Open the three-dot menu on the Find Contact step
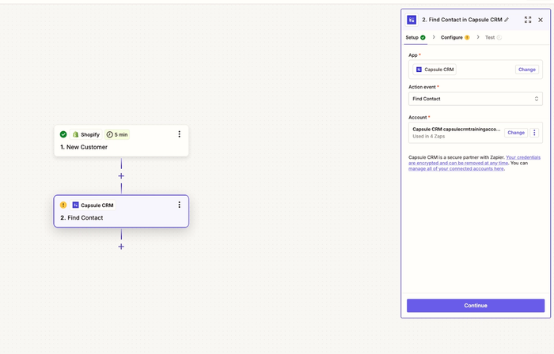554x354 pixels. pos(179,205)
